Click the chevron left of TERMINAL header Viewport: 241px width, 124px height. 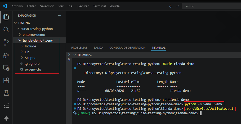pyautogui.click(x=69, y=54)
